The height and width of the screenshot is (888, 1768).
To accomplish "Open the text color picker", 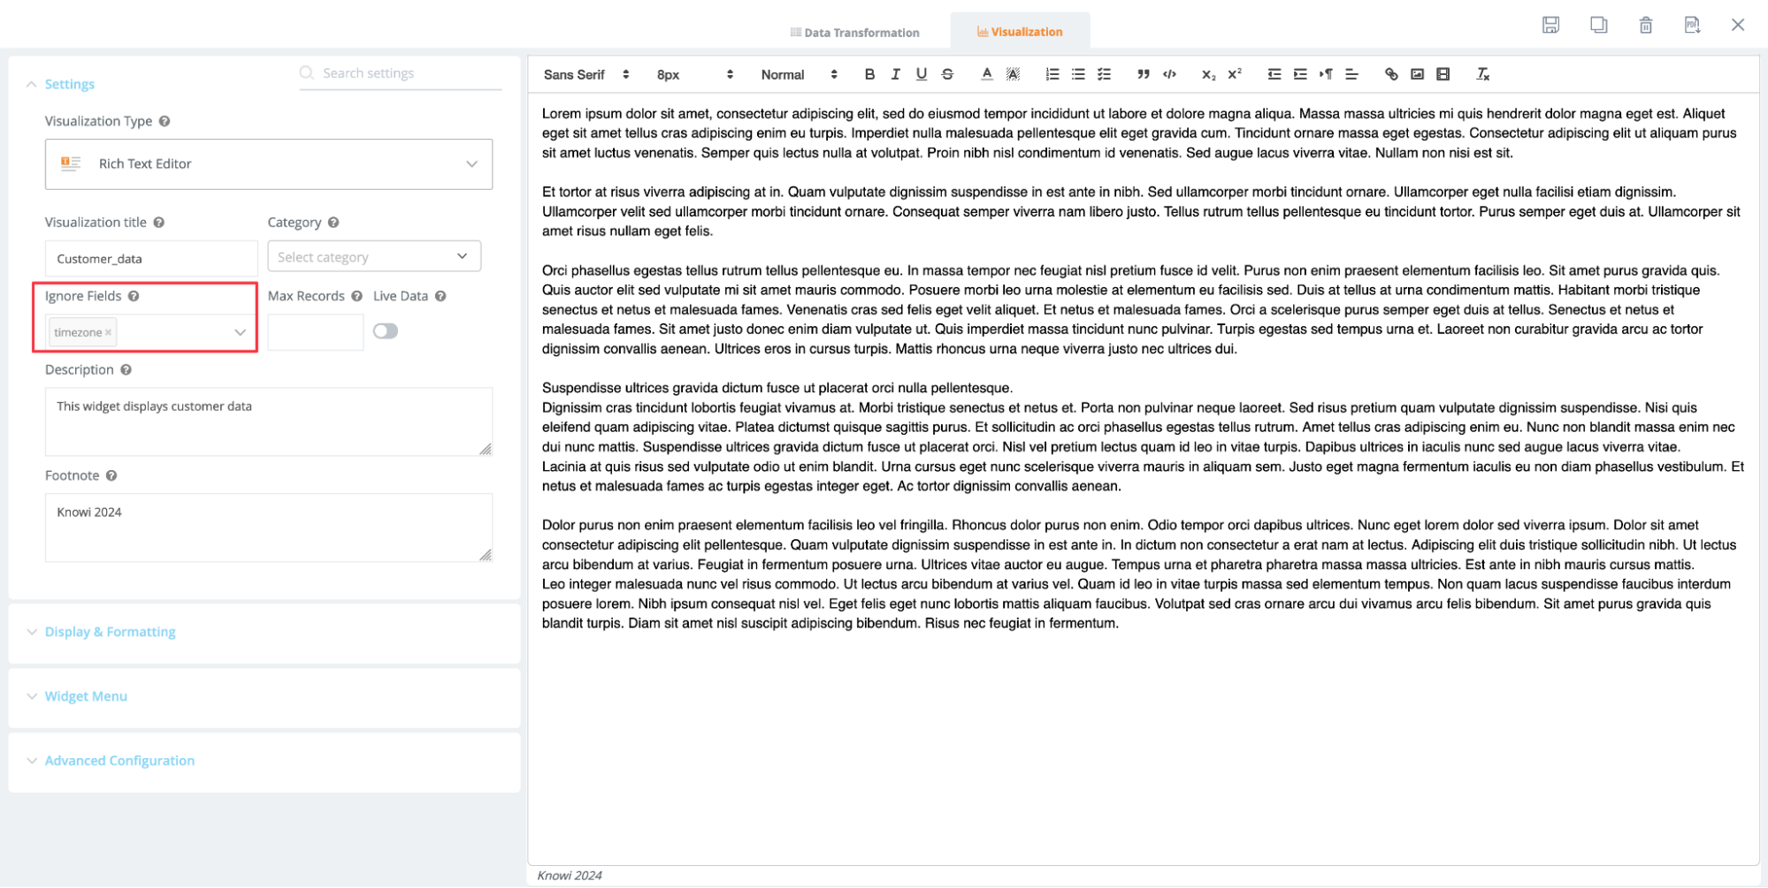I will (x=986, y=74).
